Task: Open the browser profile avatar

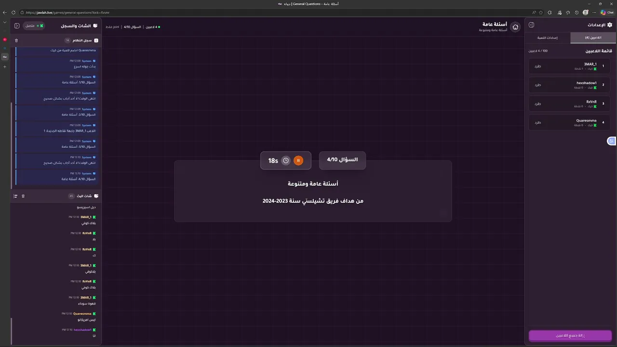Action: coord(586,13)
